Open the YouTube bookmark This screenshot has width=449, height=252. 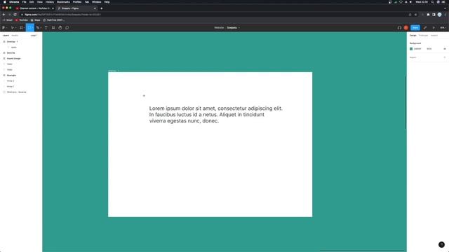[22, 20]
